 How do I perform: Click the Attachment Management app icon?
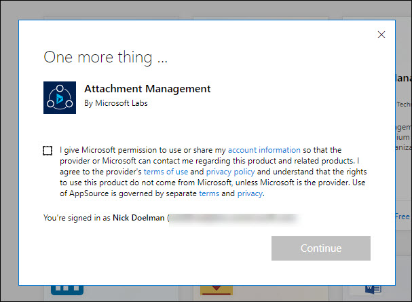pos(60,97)
